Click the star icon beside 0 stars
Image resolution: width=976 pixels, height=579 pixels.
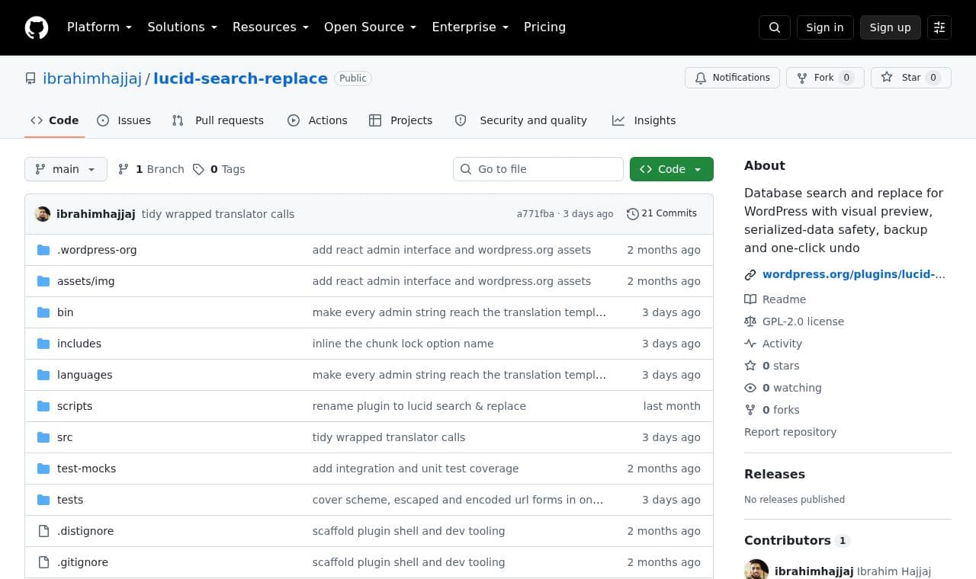(x=750, y=366)
